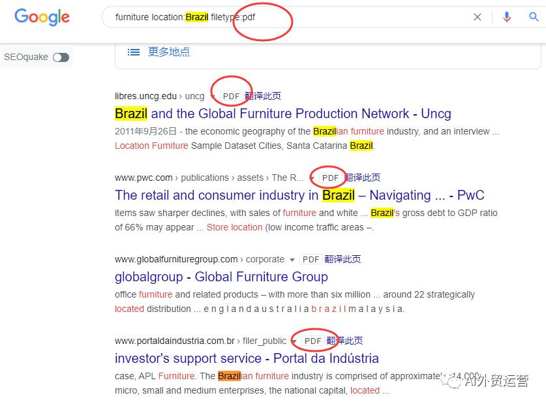Clear the search query with the X icon
The image size is (546, 404).
[478, 16]
